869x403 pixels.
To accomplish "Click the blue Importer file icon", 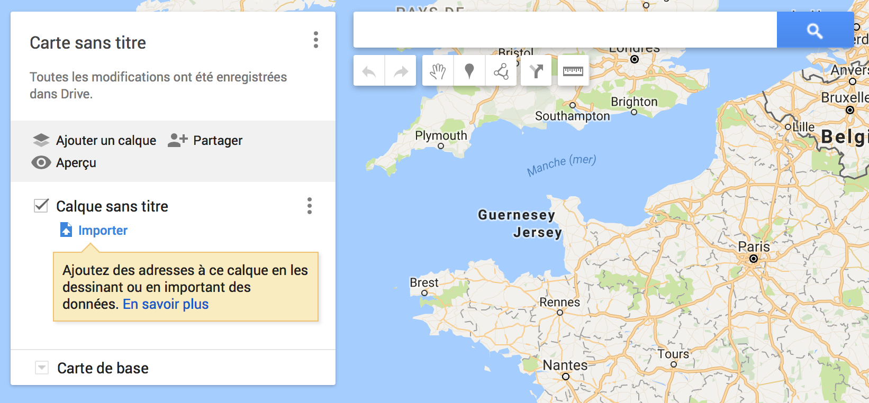I will tap(66, 230).
